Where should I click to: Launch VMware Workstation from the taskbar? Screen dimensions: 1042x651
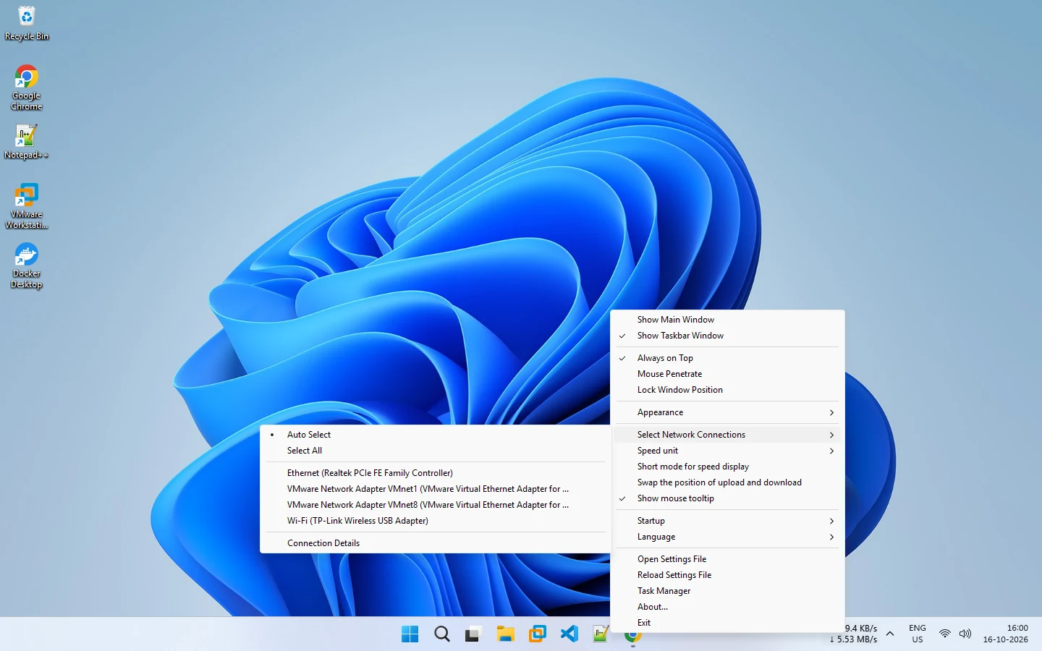click(x=537, y=634)
